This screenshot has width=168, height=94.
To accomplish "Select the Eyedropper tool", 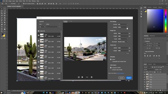I will [2, 16].
